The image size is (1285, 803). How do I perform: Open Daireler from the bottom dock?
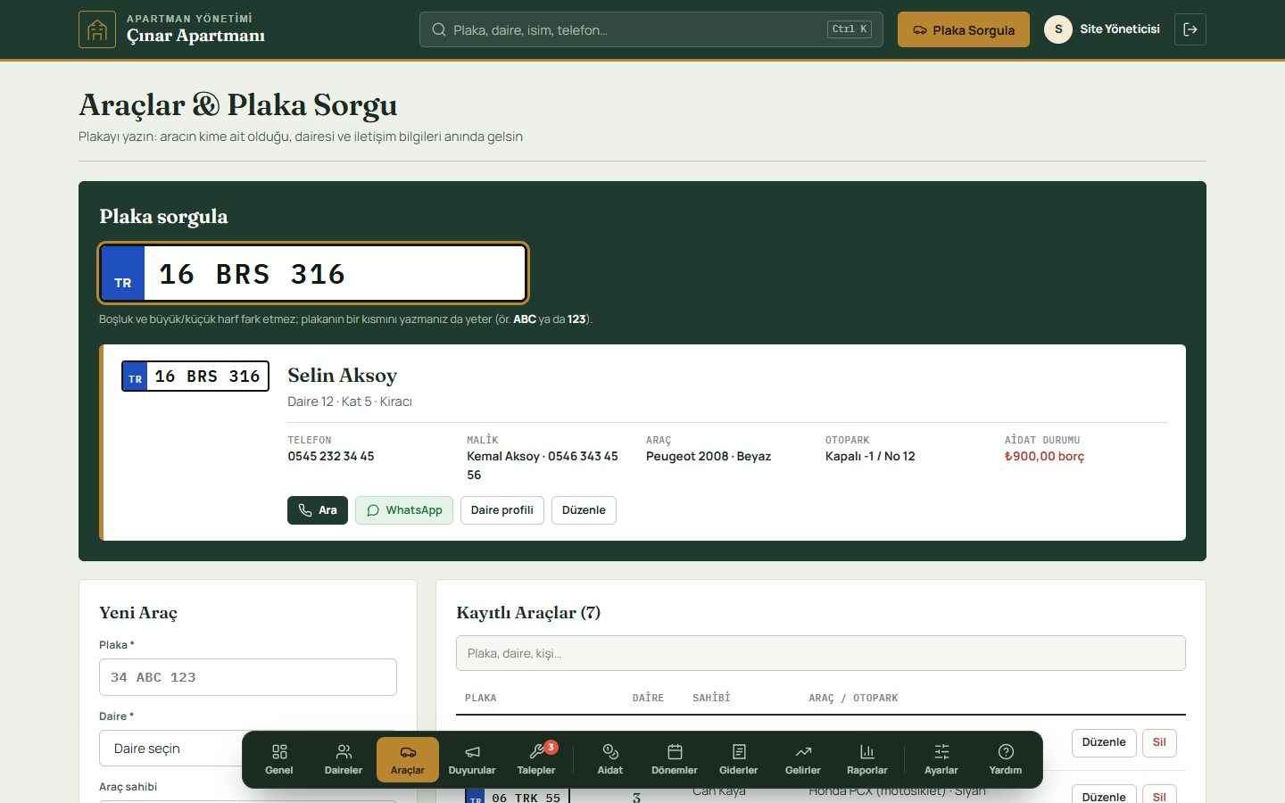(x=344, y=759)
